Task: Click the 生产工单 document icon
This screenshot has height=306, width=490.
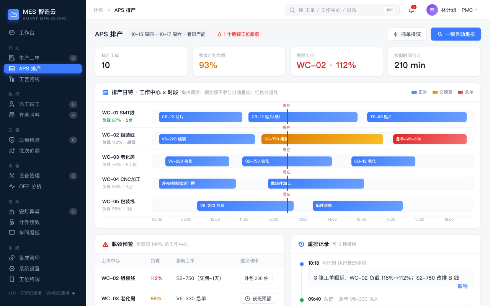Action: coord(12,58)
